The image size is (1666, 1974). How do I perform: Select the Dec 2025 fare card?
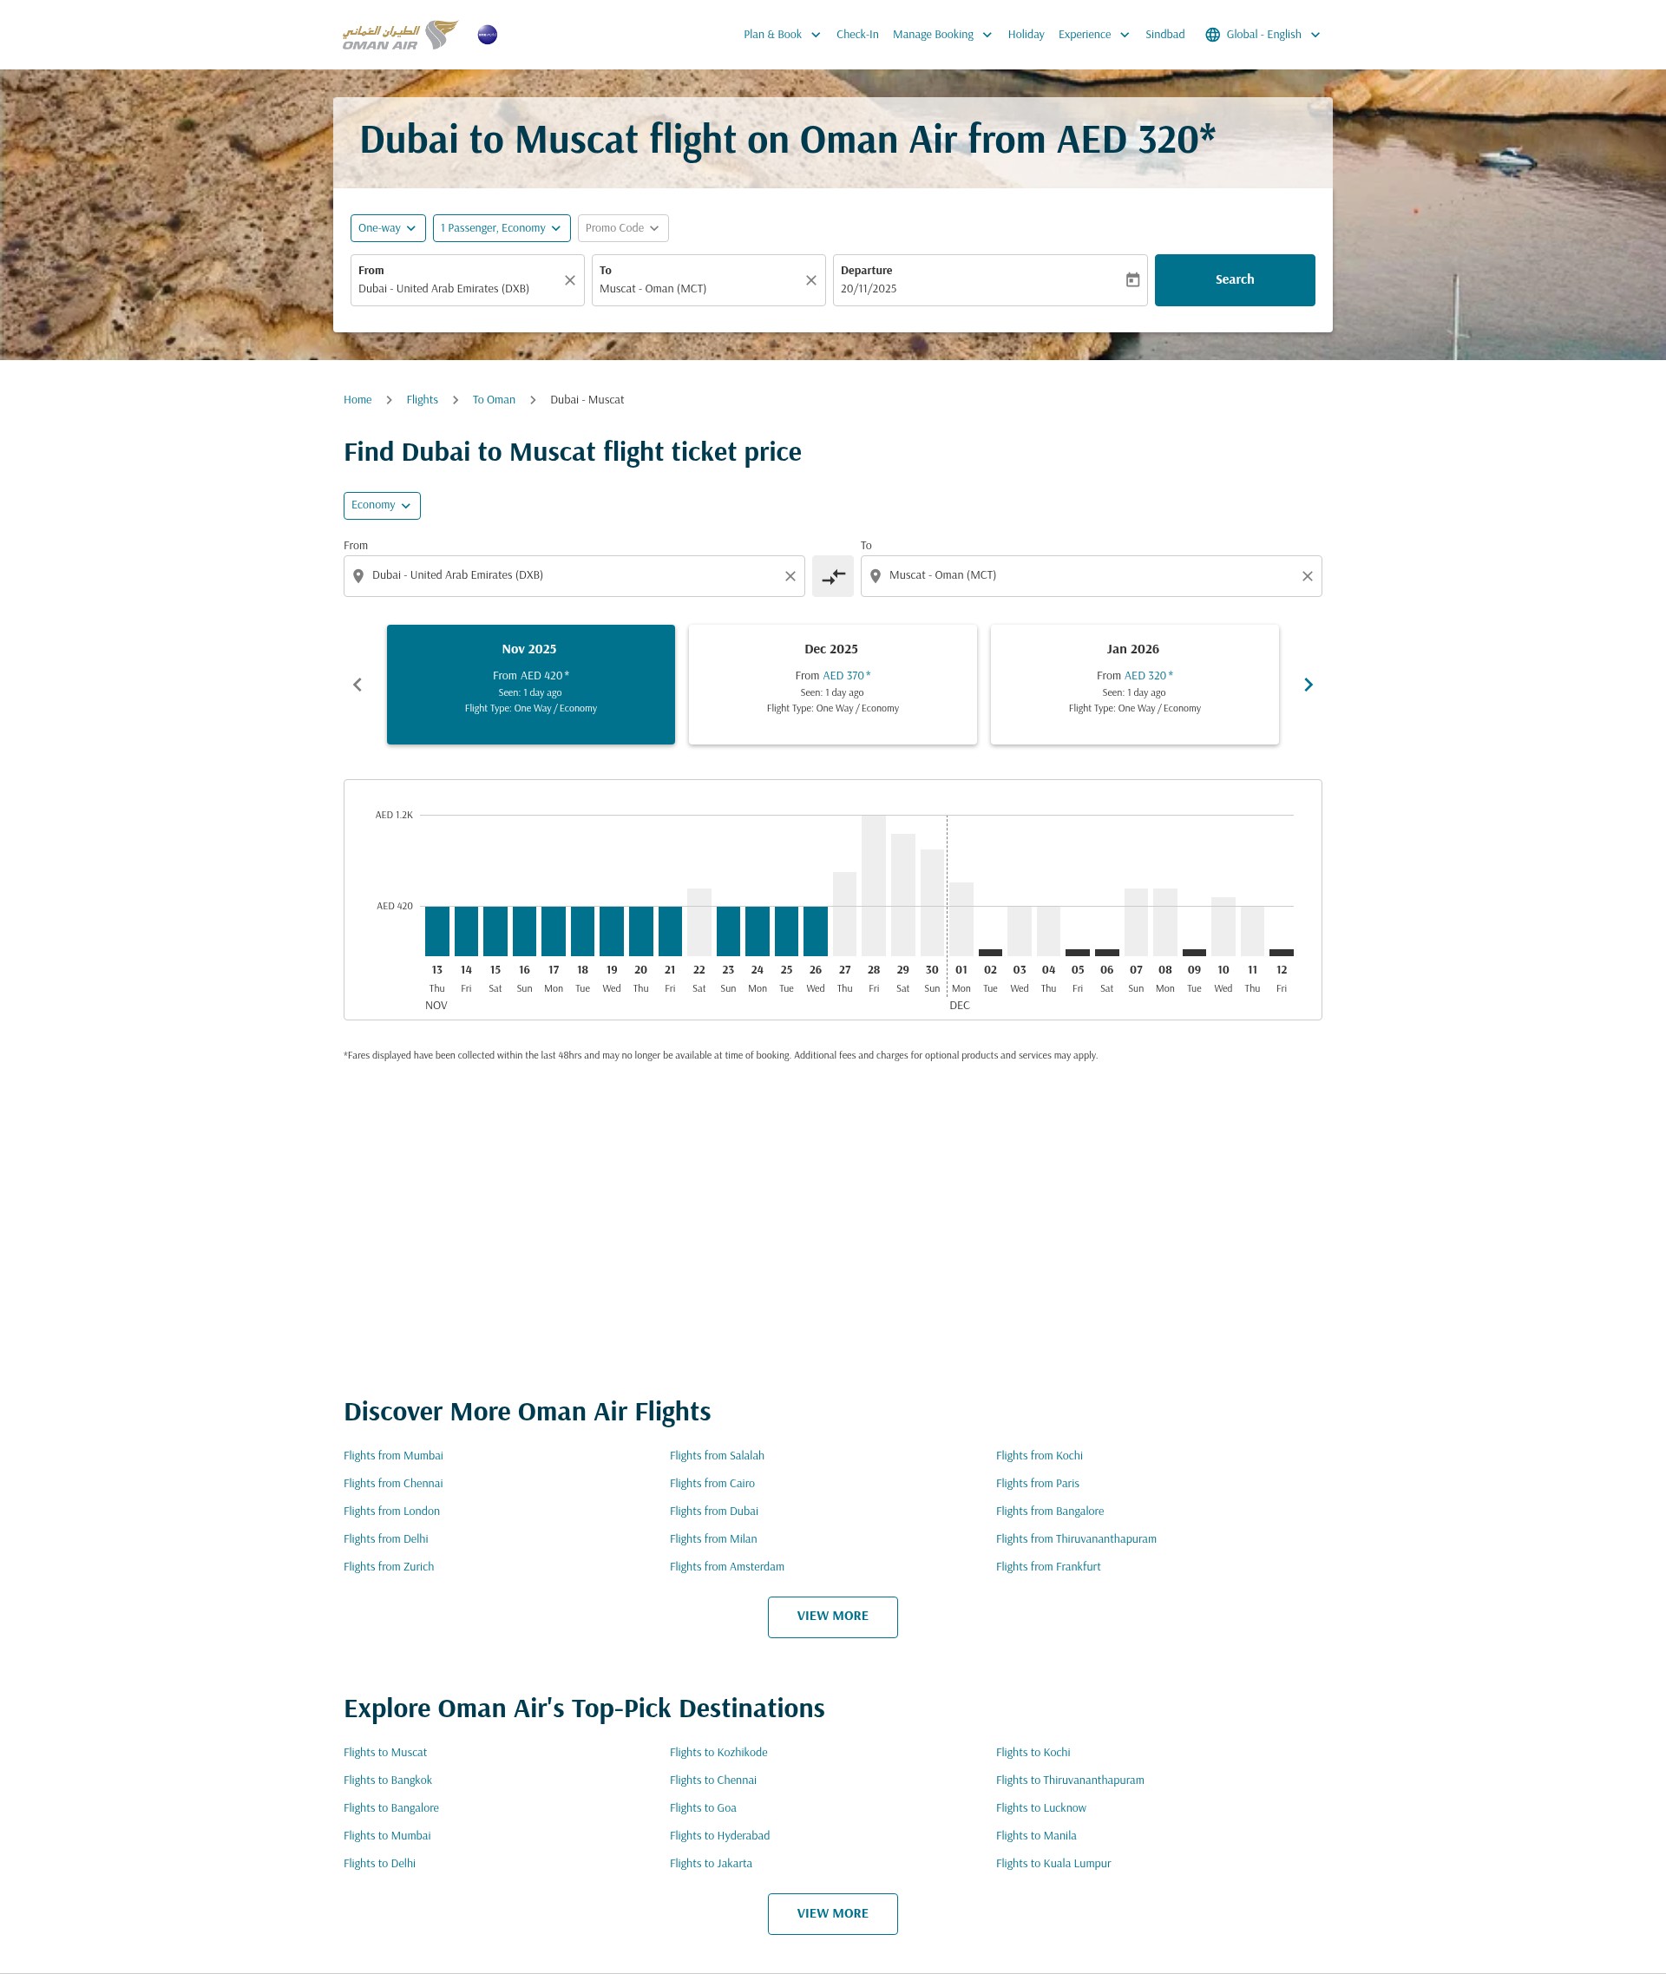click(x=832, y=685)
